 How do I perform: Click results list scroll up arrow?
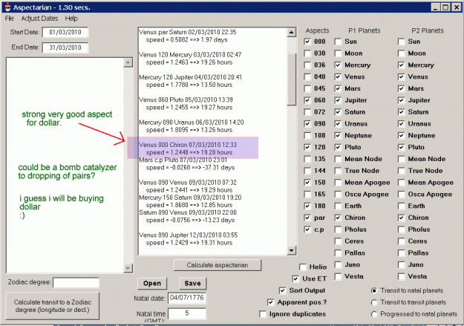[x=292, y=32]
